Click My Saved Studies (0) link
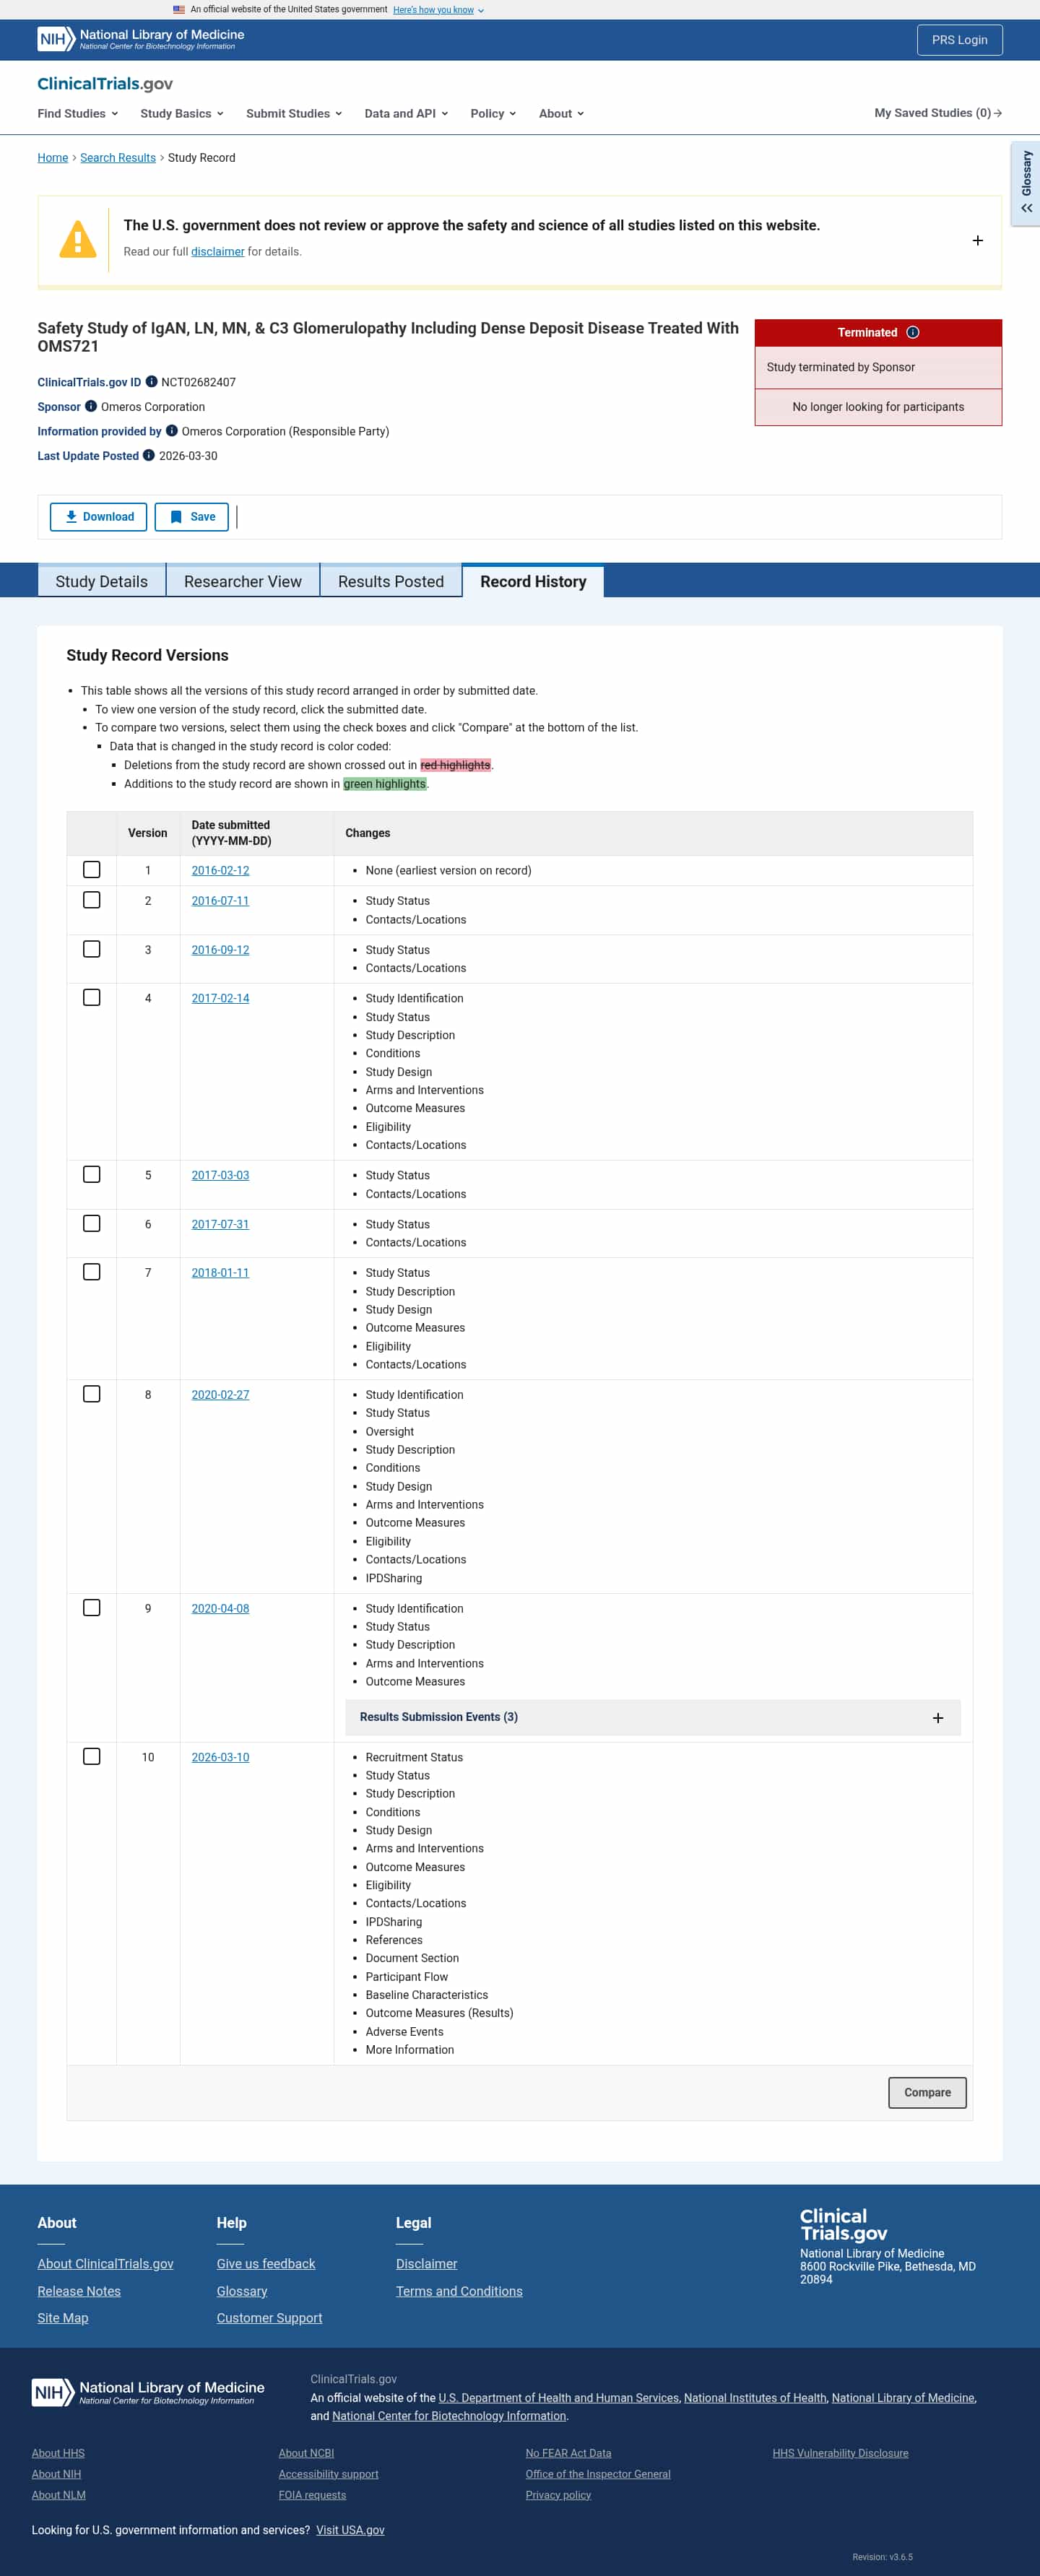1040x2576 pixels. click(938, 113)
